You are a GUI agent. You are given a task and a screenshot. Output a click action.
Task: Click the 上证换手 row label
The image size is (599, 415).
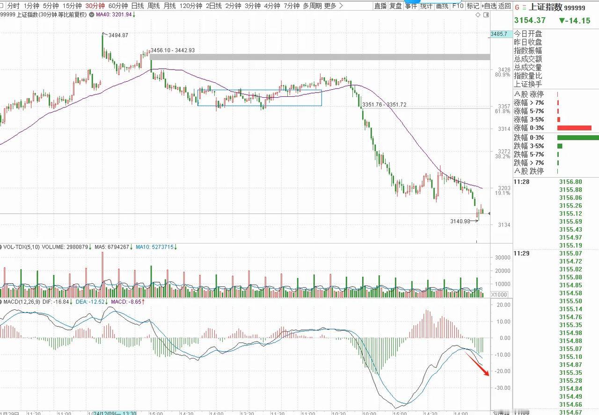coord(528,84)
